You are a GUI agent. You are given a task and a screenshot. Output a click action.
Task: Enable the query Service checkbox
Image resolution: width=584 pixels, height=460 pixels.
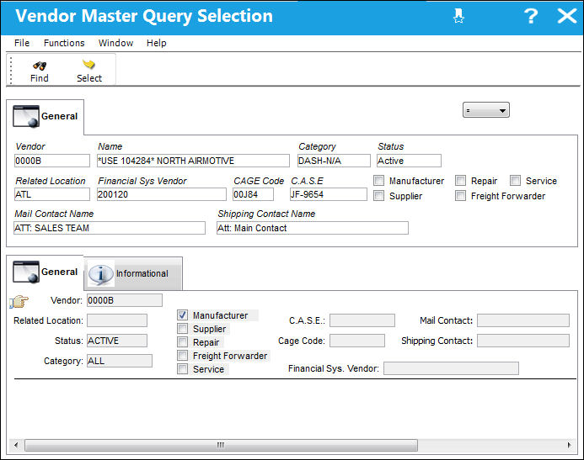[x=183, y=368]
